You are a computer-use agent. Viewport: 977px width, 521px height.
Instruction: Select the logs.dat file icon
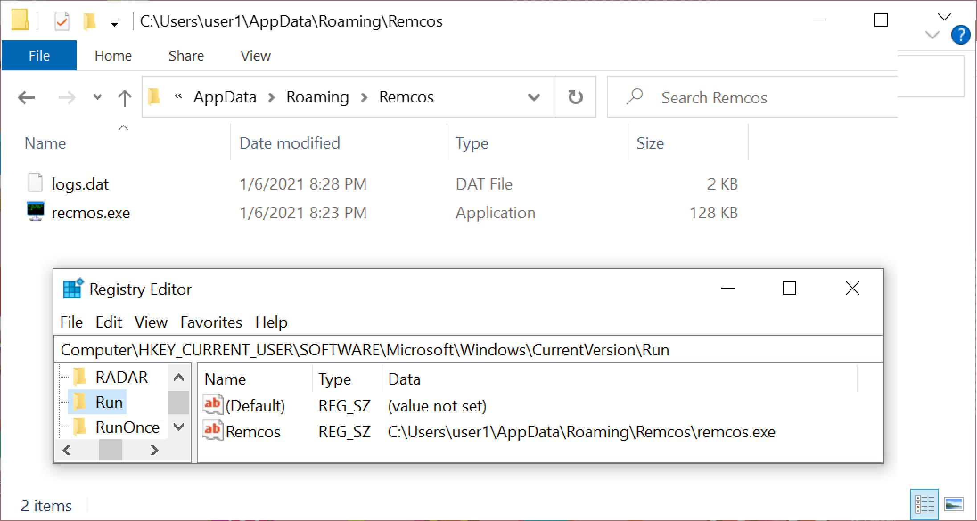click(x=35, y=183)
